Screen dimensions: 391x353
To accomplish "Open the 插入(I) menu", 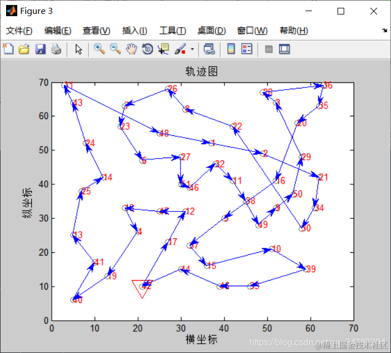I will click(x=134, y=31).
